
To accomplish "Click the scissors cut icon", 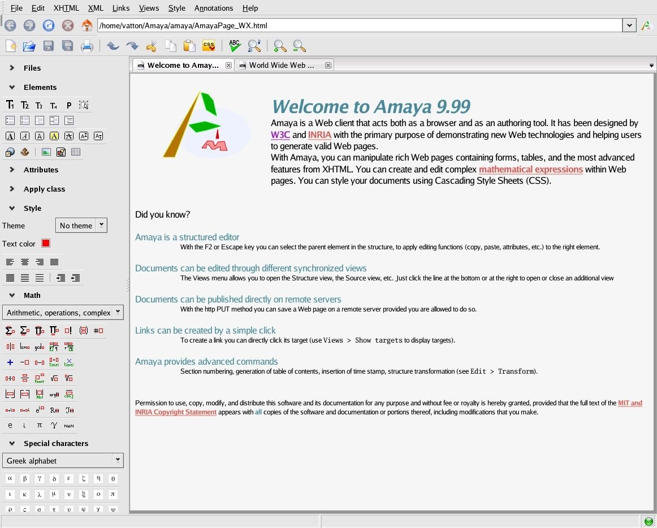I will pos(152,45).
